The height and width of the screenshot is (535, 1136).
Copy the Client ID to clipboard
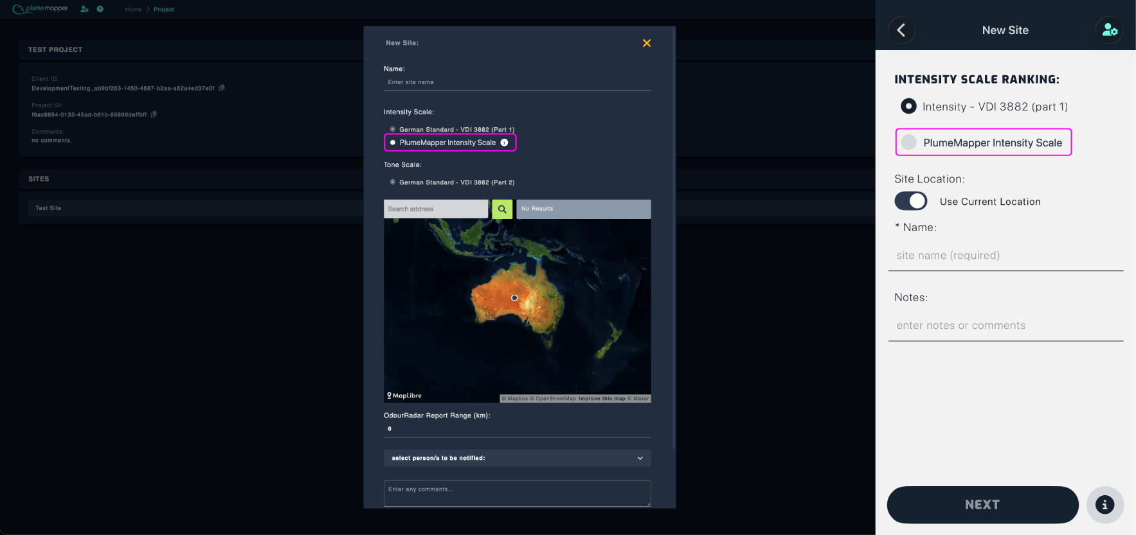click(x=222, y=88)
